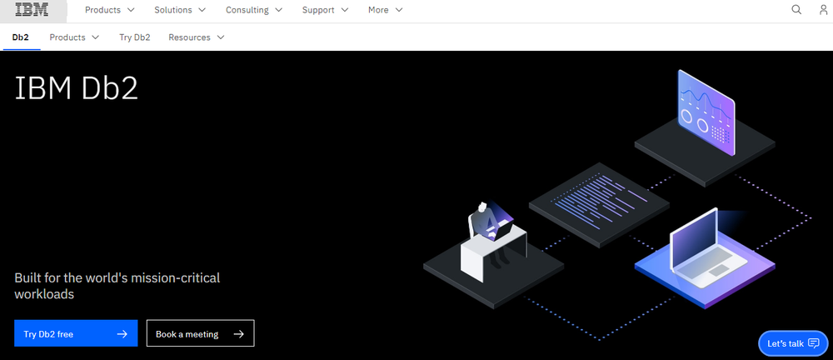The image size is (833, 360).
Task: Expand the Resources menu
Action: [x=197, y=37]
